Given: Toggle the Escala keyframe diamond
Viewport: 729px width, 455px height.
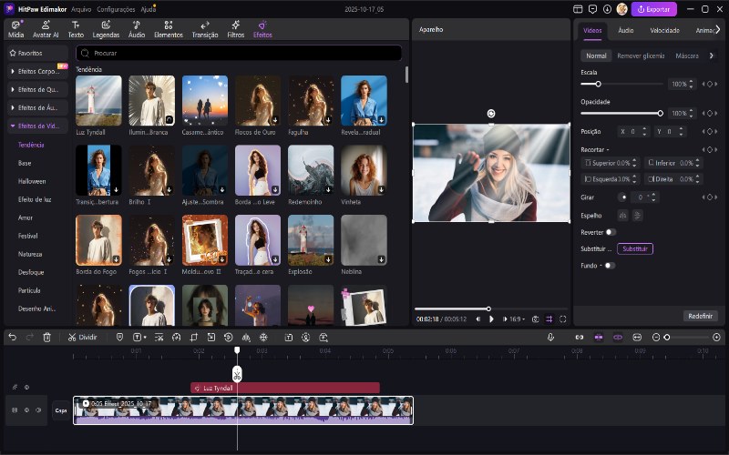Looking at the screenshot, I should (710, 84).
